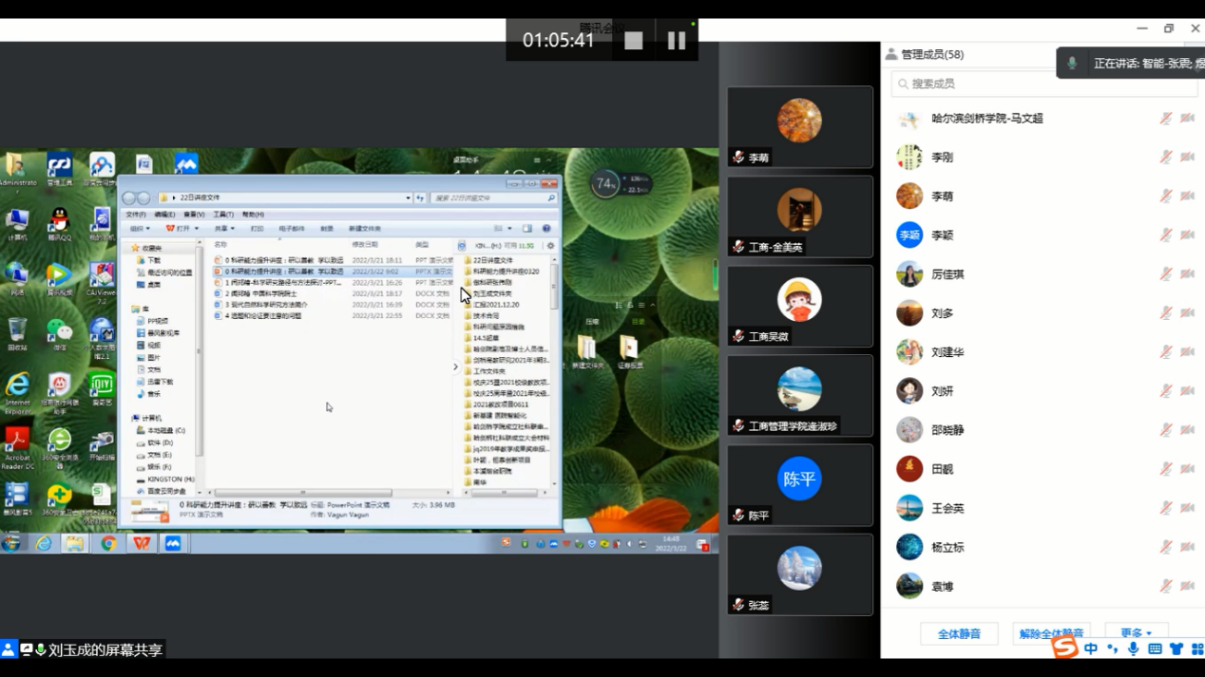Image resolution: width=1205 pixels, height=677 pixels.
Task: Click the 搜索成员 search field
Action: coord(1043,84)
